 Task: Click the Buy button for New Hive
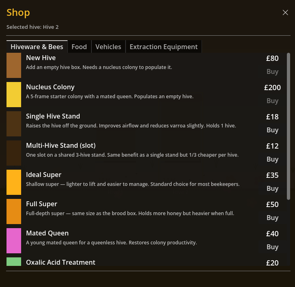[x=272, y=71]
